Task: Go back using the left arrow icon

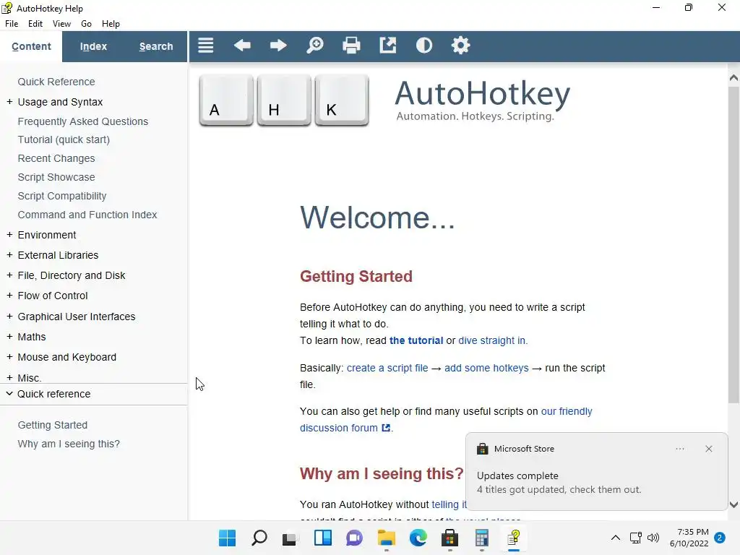Action: [x=242, y=46]
